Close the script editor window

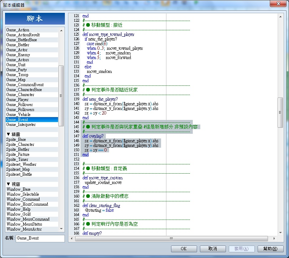(278, 4)
